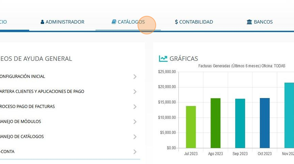This screenshot has height=164, width=294.
Task: Click the bank building icon beside BANCOS
Action: (x=249, y=22)
